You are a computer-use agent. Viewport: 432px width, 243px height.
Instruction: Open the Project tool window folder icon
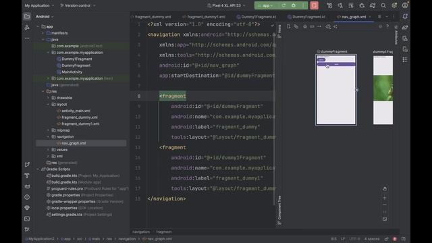27,16
